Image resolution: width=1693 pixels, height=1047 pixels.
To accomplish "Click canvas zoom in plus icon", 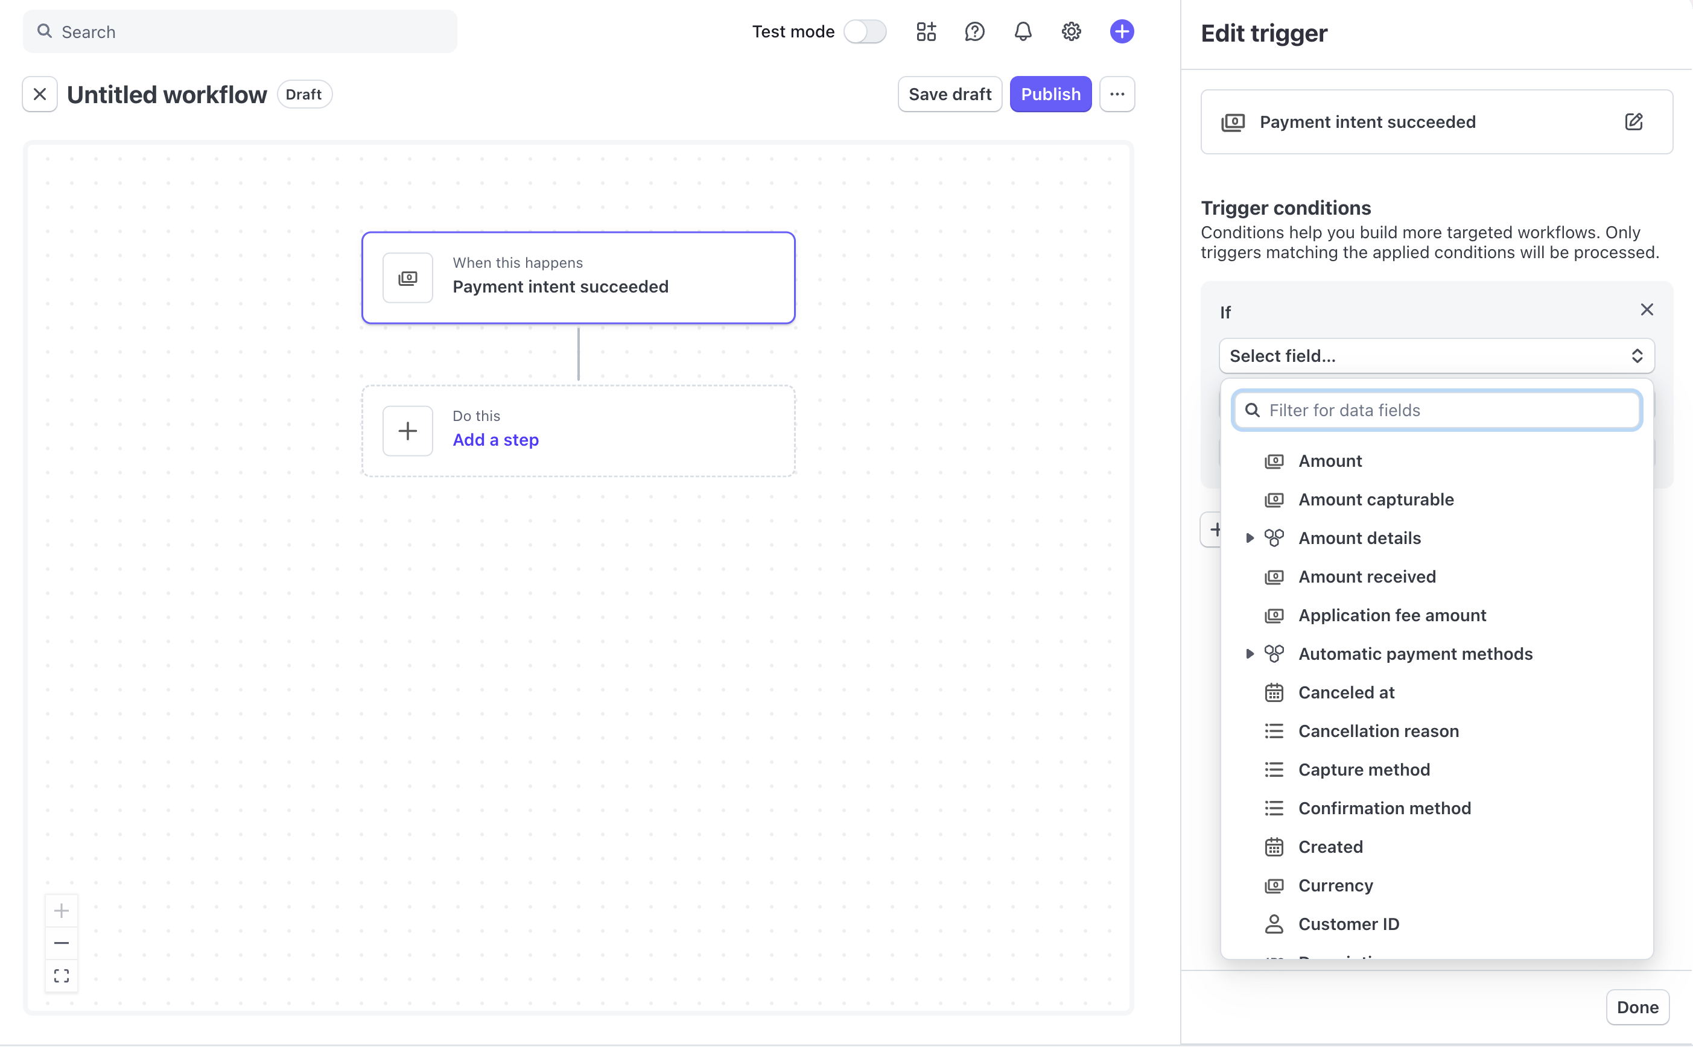I will click(x=62, y=911).
